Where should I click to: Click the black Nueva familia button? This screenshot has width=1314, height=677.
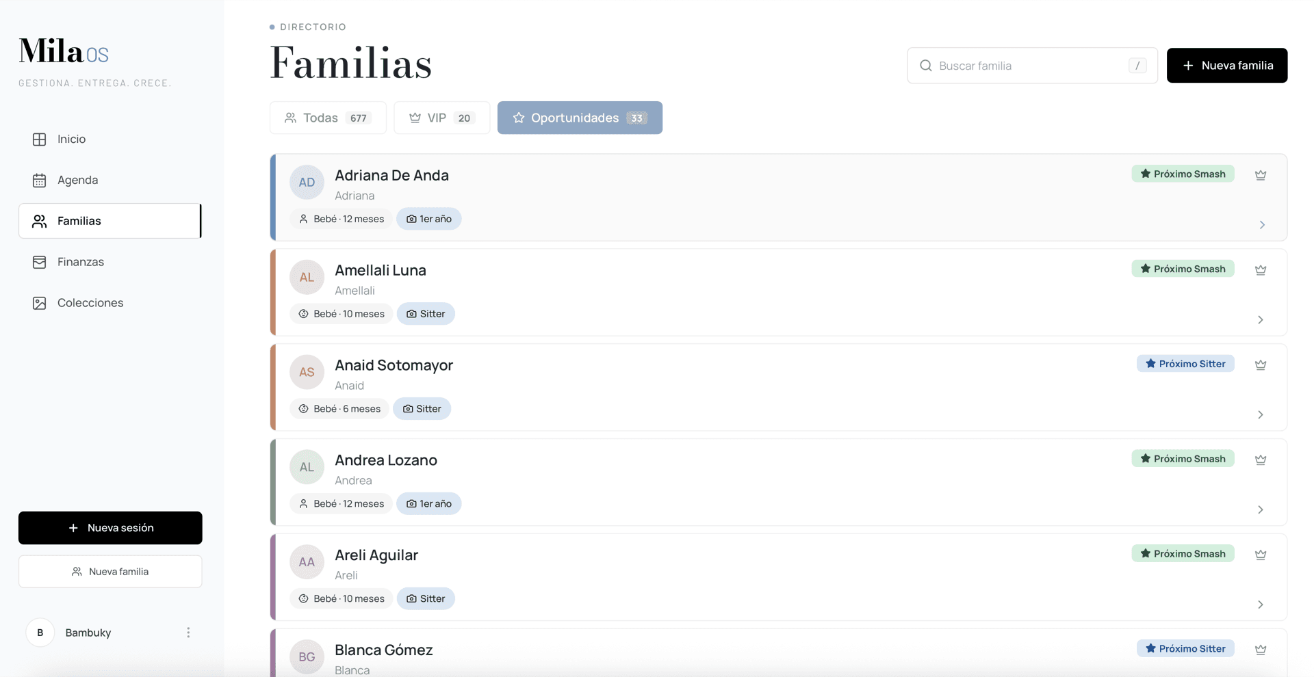coord(1227,66)
